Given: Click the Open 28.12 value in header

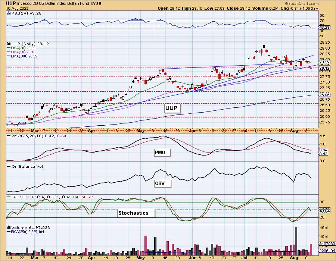Looking at the screenshot, I should click(169, 8).
